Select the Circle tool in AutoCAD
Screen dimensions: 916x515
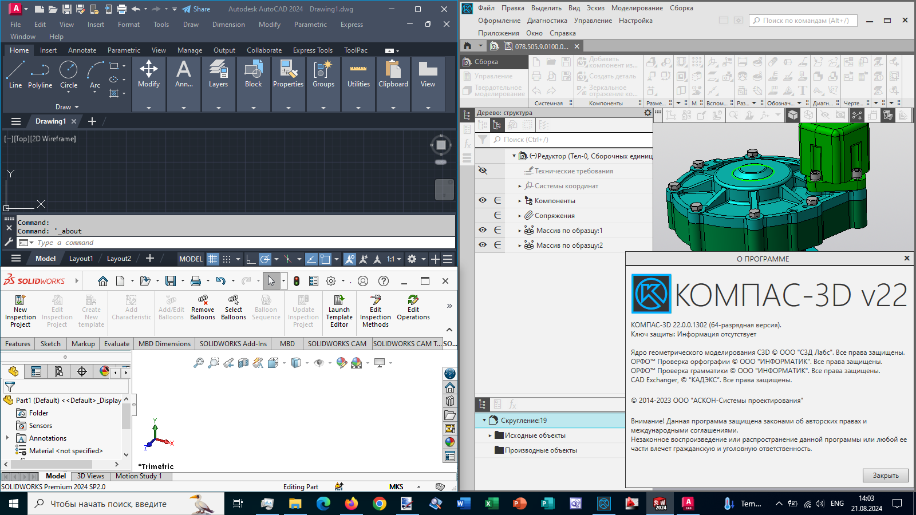point(69,75)
